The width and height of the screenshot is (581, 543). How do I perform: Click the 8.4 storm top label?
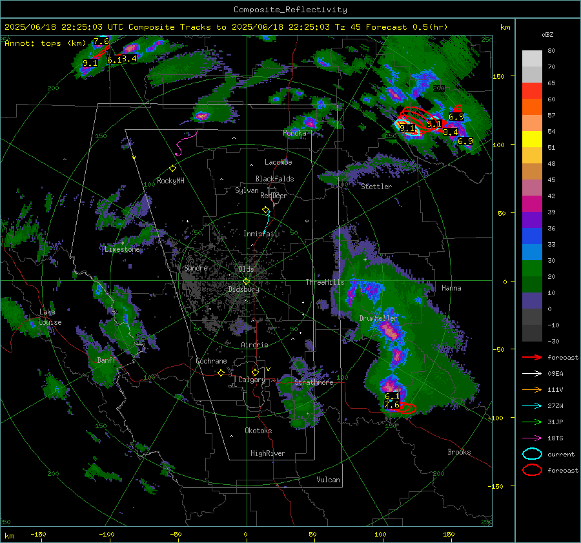point(450,132)
